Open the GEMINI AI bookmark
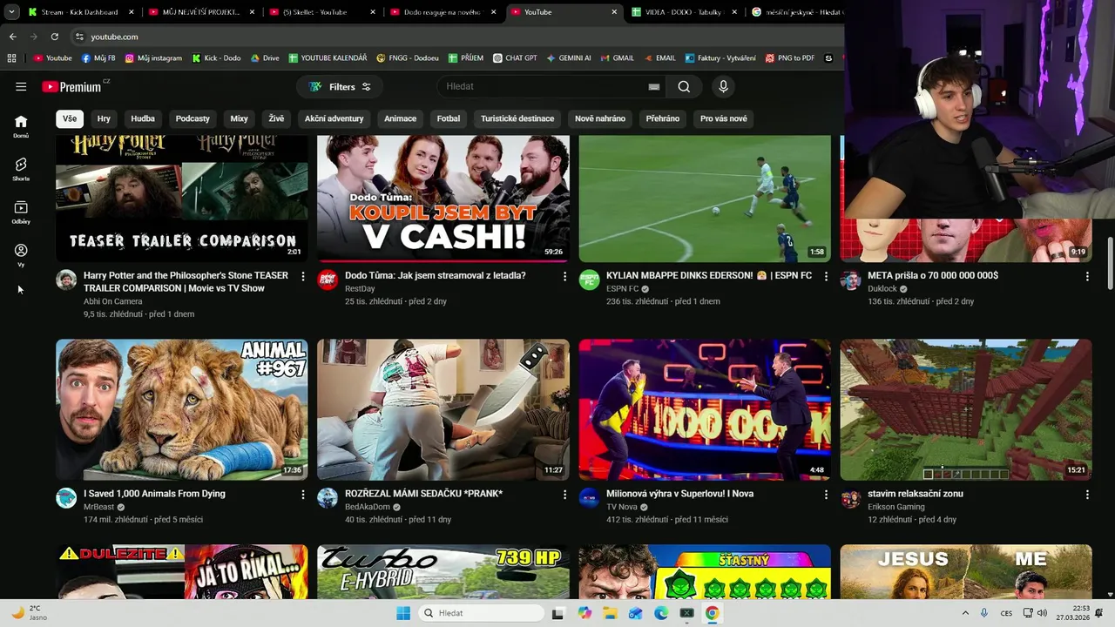1115x627 pixels. [569, 58]
